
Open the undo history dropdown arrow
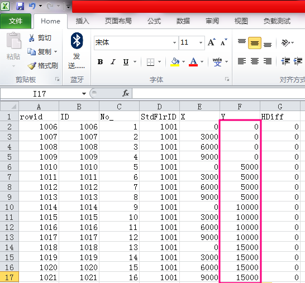[40, 6]
